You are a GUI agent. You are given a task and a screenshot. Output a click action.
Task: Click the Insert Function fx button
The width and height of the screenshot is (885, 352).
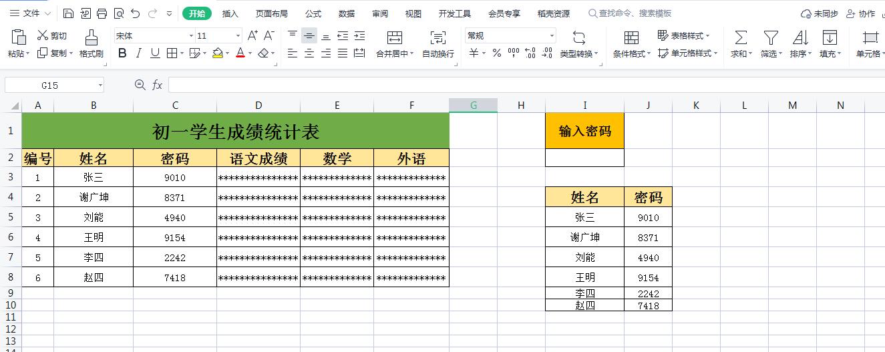158,85
